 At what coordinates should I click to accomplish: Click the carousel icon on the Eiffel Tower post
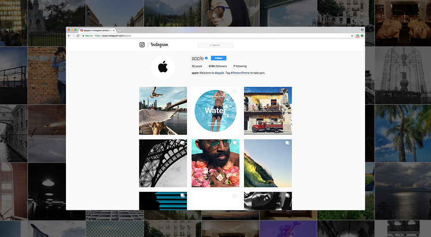[182, 143]
